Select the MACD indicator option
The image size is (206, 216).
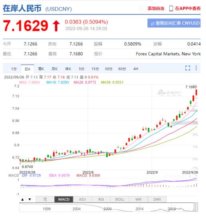(x=64, y=199)
